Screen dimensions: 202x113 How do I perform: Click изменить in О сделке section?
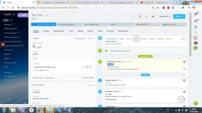tap(91, 39)
